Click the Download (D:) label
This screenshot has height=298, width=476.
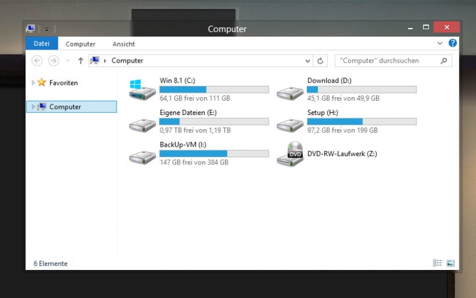coord(330,80)
